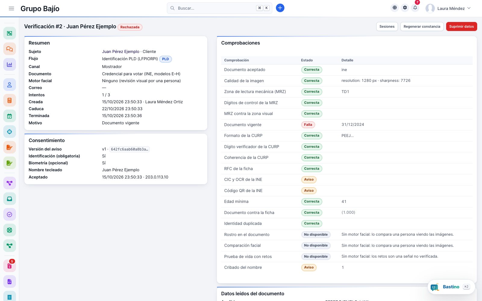Open the lifebuoy support sidebar icon

10,230
